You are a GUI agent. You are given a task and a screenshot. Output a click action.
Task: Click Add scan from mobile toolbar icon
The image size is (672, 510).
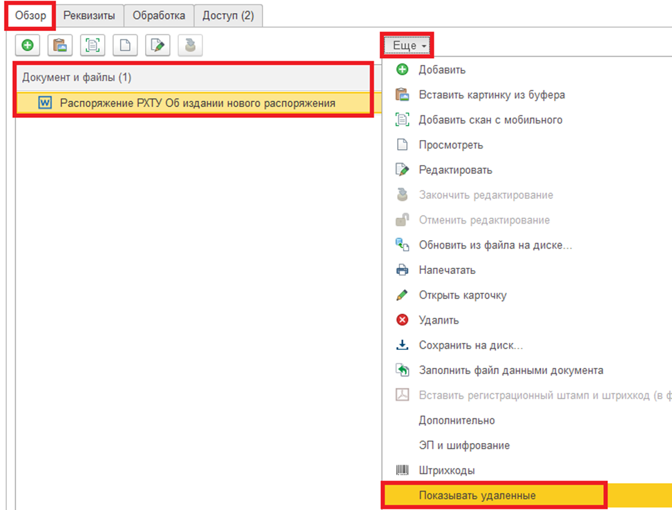92,46
